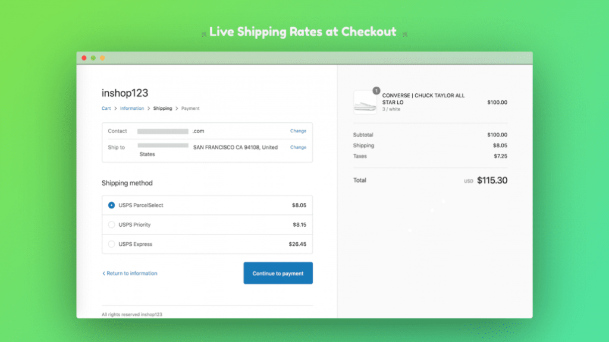Click the yellow window control dot

pos(102,58)
